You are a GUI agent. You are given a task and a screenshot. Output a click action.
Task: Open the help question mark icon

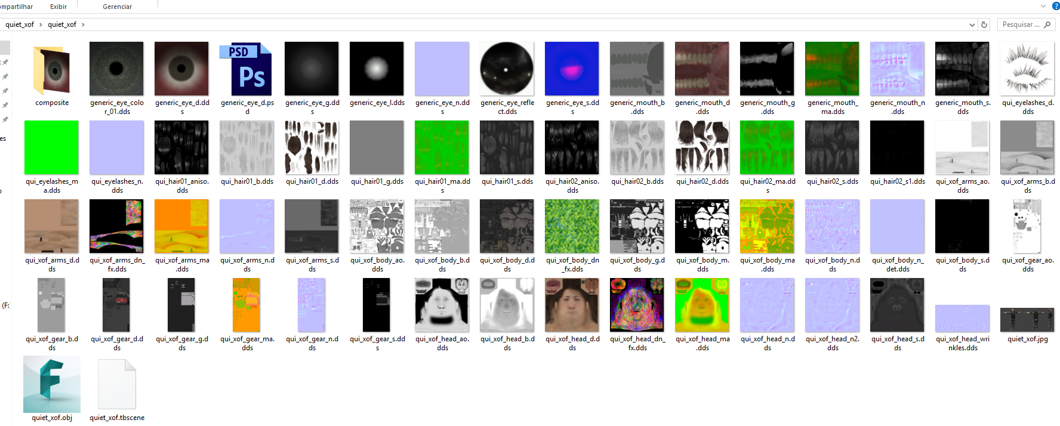click(x=1056, y=6)
